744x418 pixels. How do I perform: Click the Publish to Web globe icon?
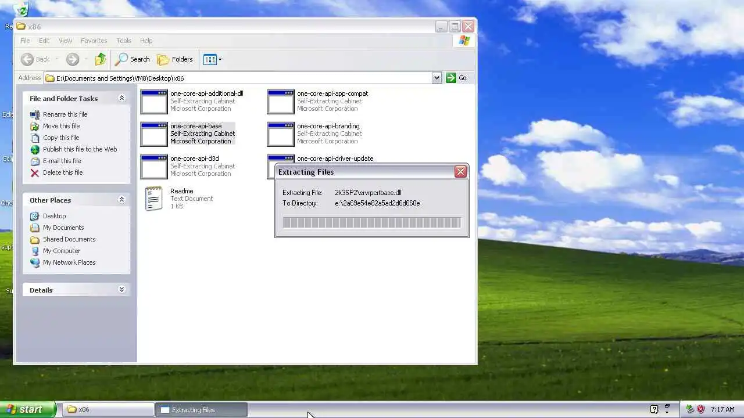(x=35, y=149)
